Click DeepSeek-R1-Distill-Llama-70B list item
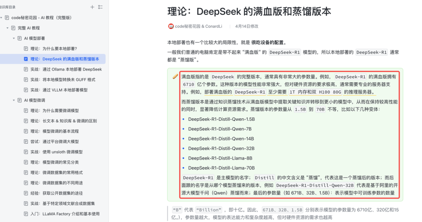The image size is (422, 222). click(221, 168)
